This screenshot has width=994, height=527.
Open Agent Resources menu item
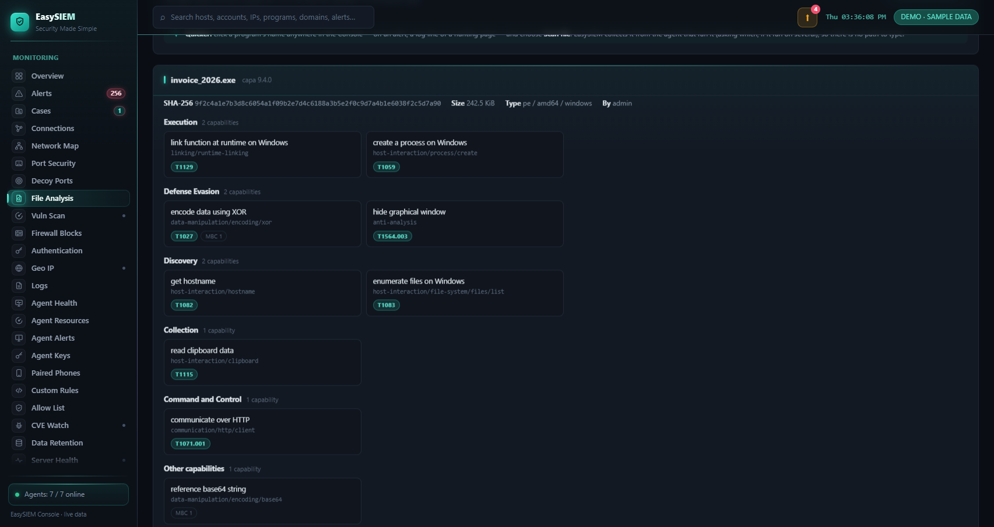[69, 321]
